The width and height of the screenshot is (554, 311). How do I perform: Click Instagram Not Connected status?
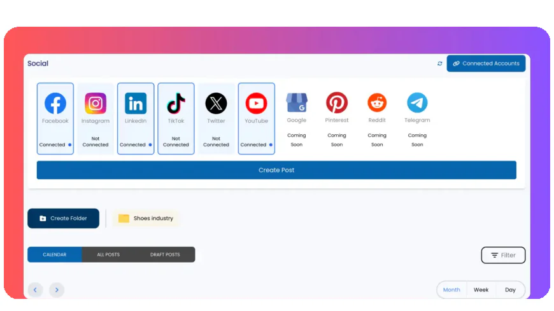(96, 142)
